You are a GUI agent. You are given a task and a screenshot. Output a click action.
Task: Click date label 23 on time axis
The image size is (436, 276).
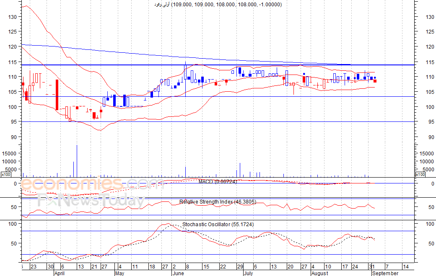point(34,266)
